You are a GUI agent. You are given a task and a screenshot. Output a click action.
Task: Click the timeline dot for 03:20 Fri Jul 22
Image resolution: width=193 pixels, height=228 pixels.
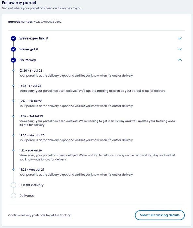13,71
